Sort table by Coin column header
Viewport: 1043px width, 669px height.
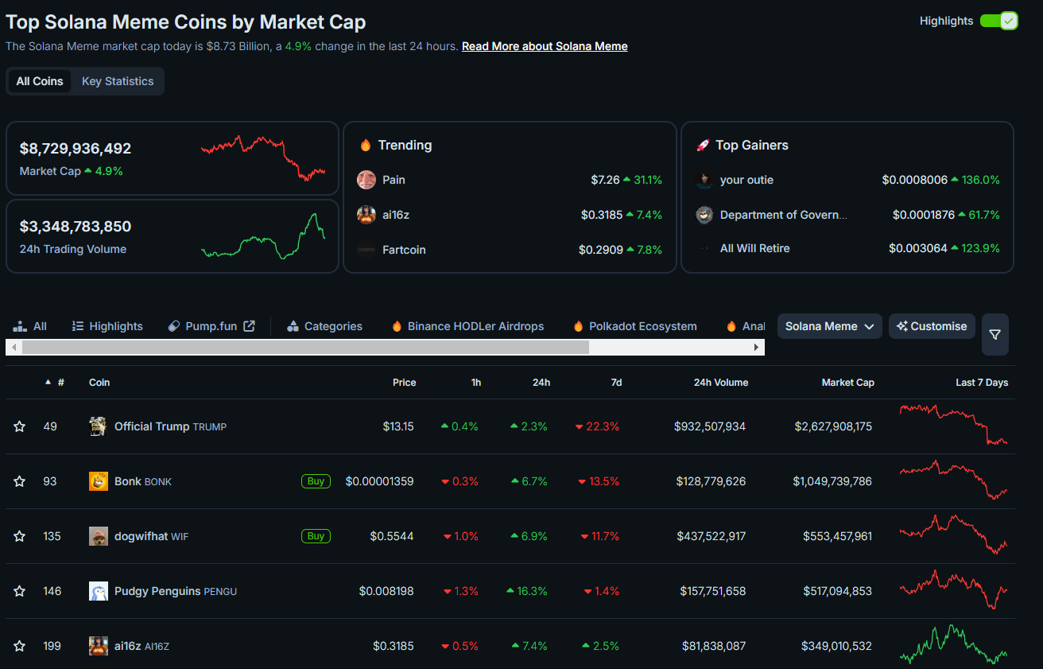99,383
